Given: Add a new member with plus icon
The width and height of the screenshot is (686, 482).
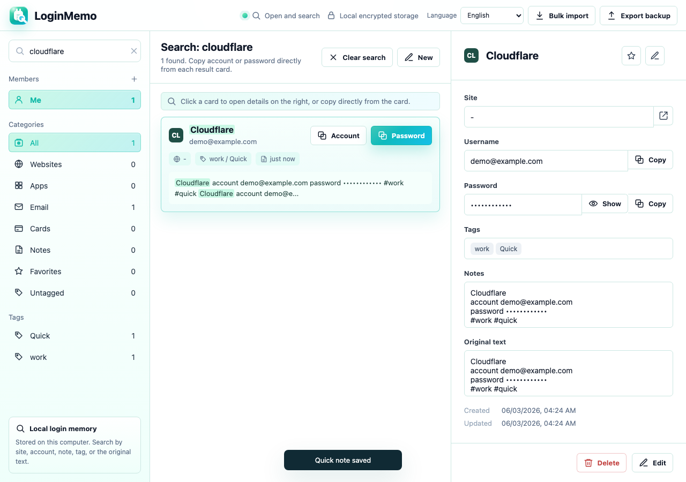Looking at the screenshot, I should (134, 79).
